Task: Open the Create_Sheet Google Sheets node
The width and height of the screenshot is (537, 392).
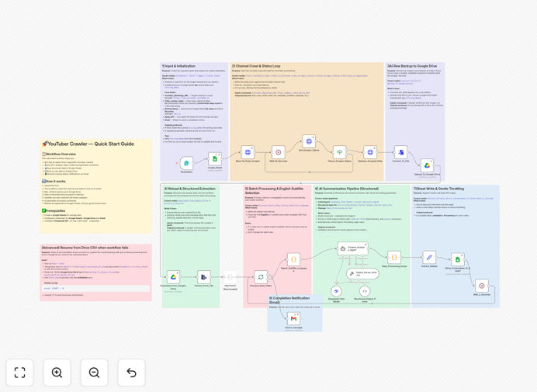Action: pos(215,159)
